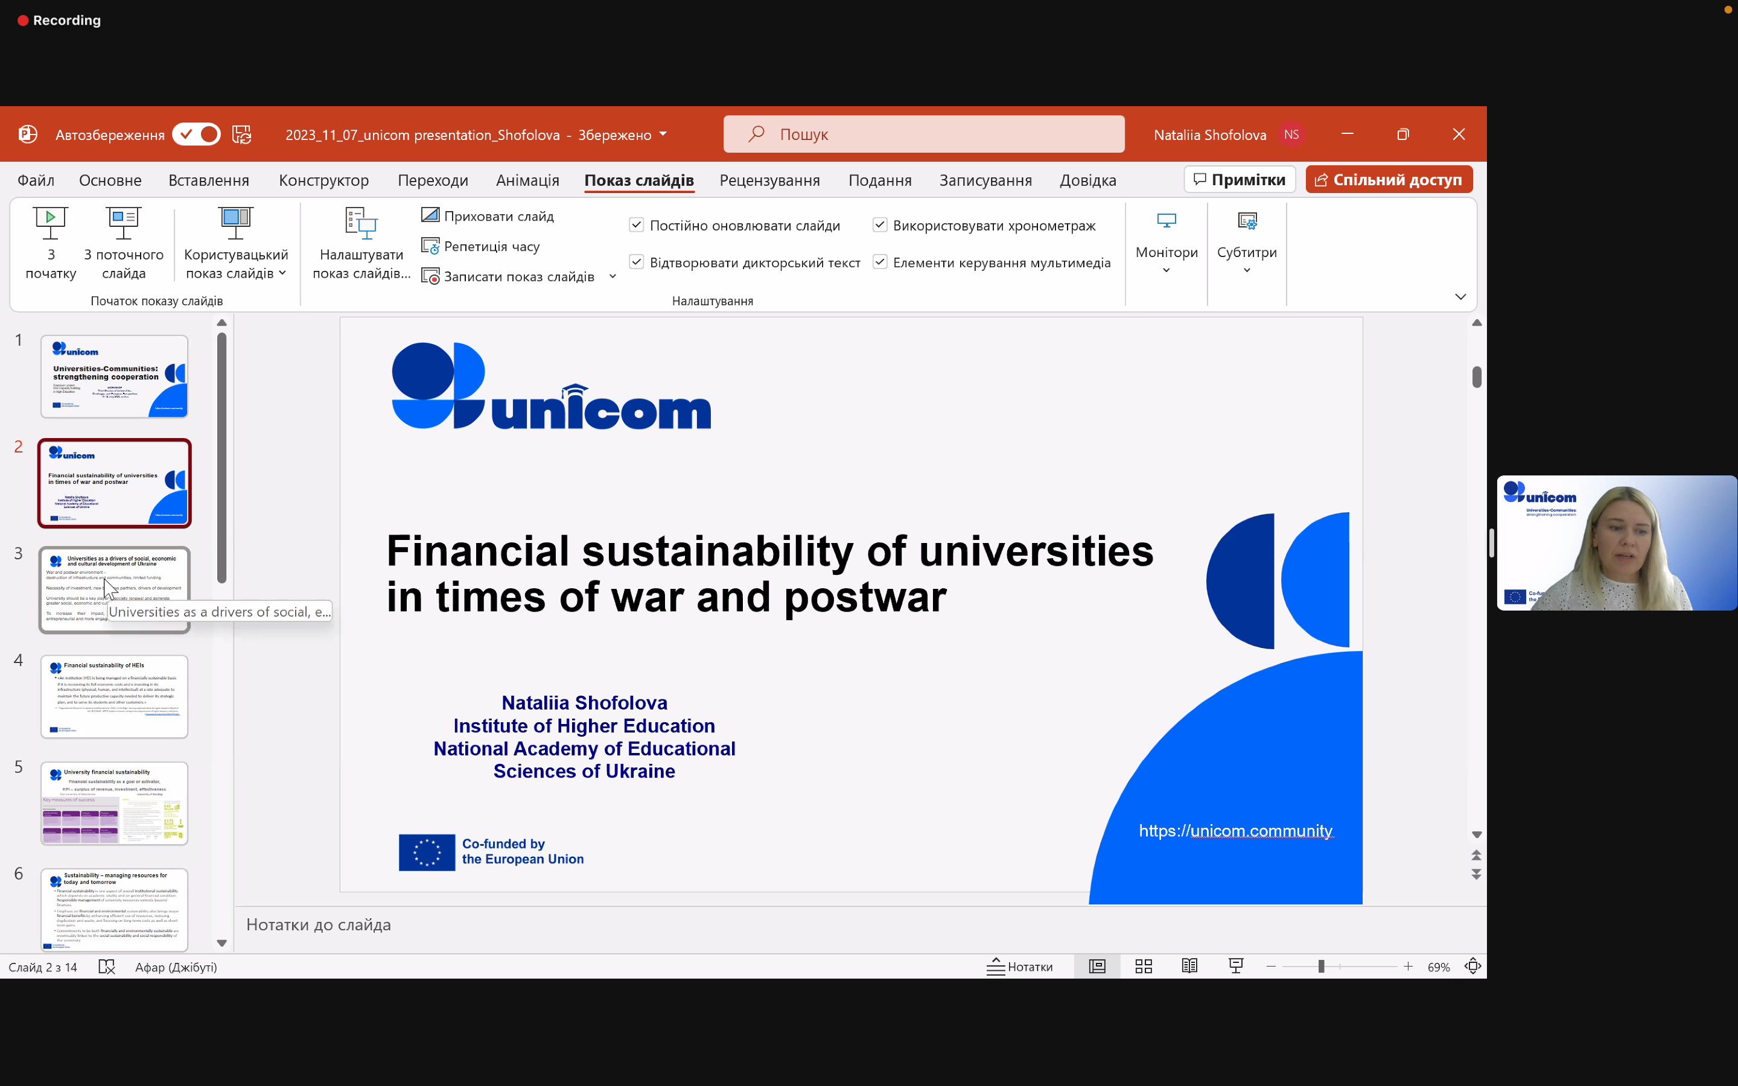
Task: Open file name saved-status dropdown
Action: pos(663,135)
